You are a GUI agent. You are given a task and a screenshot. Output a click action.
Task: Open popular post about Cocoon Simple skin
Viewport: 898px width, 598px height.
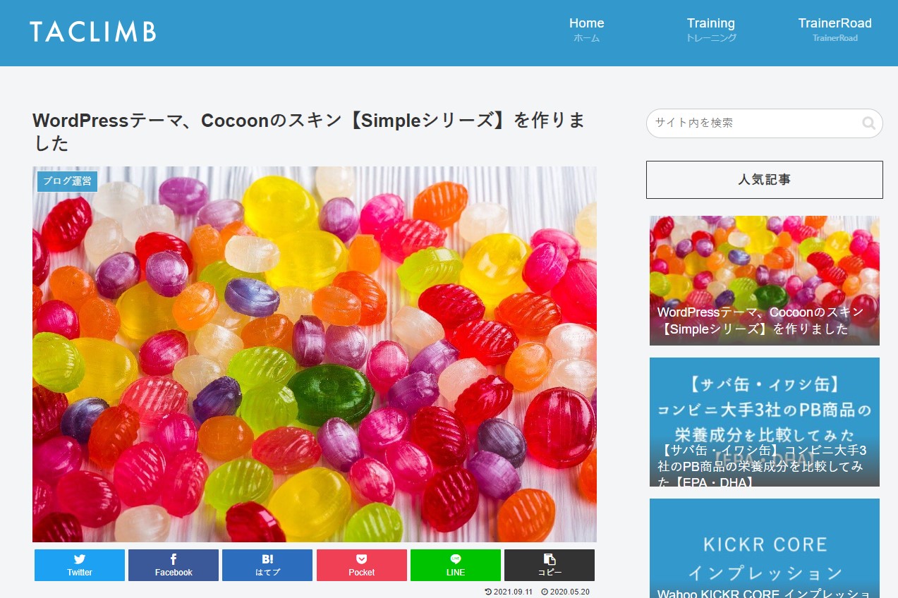(x=765, y=281)
